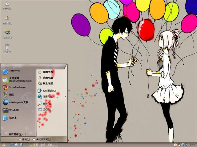
Task: Open 网上邻居 in start menu
Action: pos(46,83)
